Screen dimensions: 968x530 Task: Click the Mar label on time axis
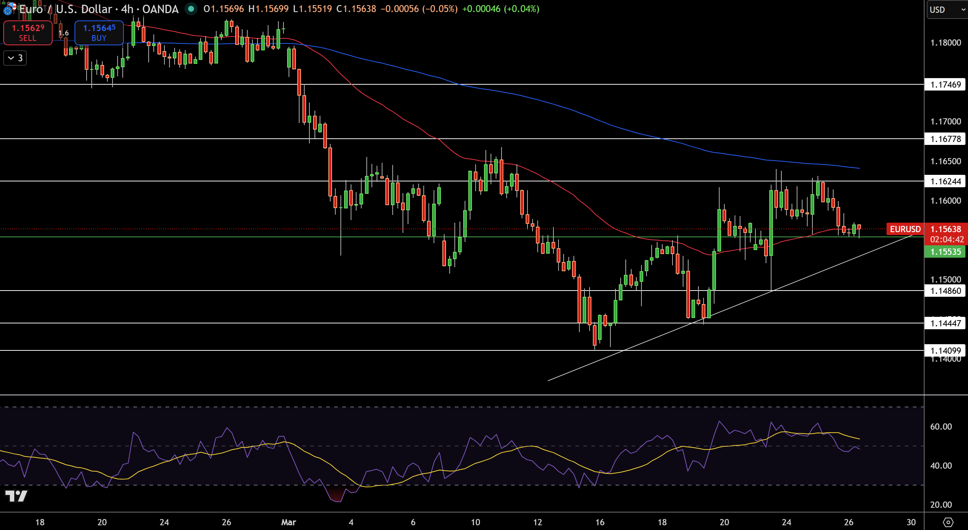click(289, 522)
